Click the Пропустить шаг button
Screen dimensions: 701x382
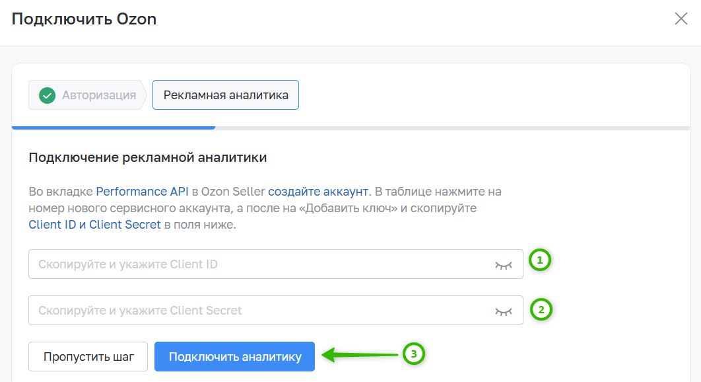(x=88, y=356)
